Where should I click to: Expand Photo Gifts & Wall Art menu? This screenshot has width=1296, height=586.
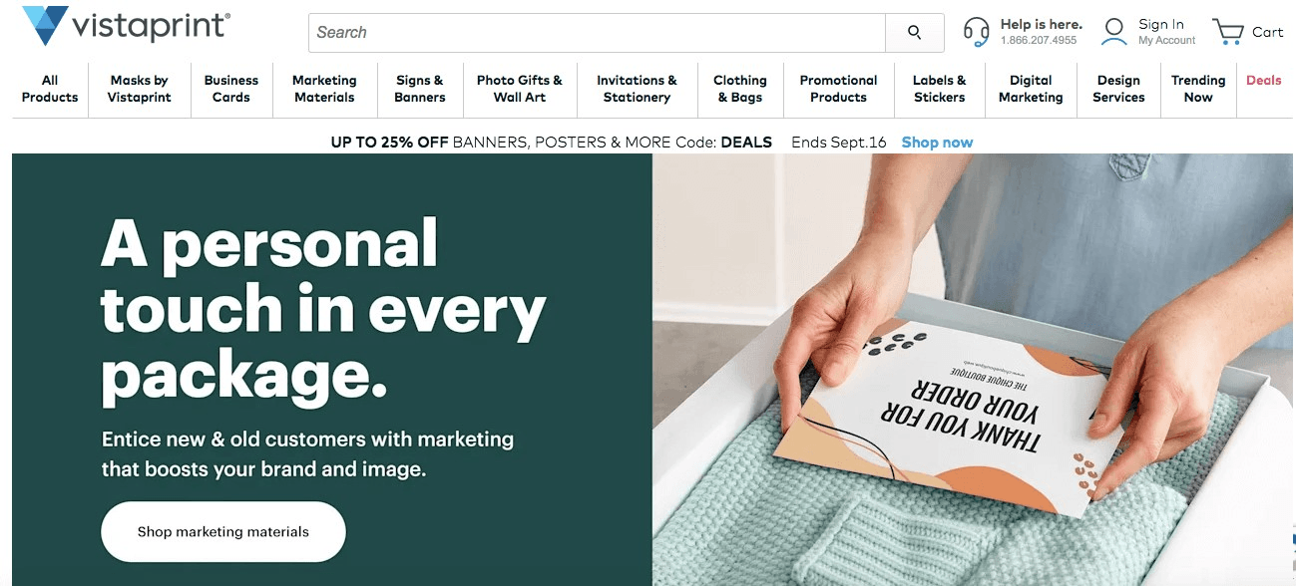click(520, 89)
